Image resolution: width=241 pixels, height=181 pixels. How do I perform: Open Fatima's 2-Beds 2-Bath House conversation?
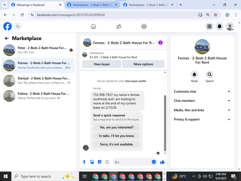tap(38, 96)
